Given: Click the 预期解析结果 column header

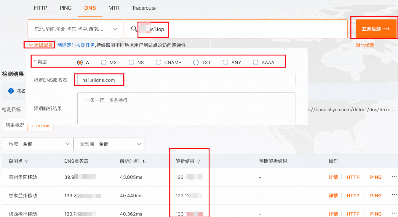Looking at the screenshot, I should click(273, 161).
